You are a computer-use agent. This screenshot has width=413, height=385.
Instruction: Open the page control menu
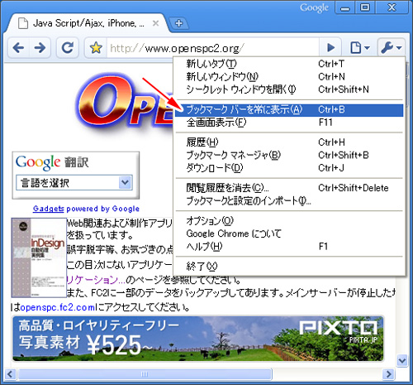359,48
